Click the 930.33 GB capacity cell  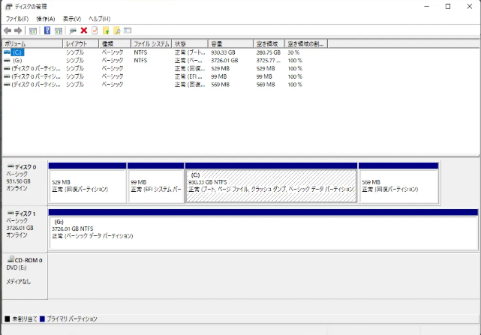pos(223,52)
